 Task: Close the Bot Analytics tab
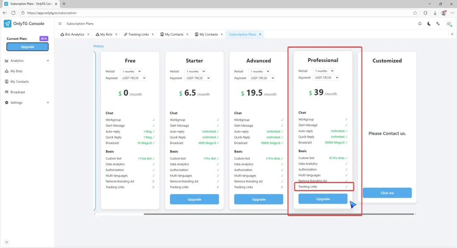point(88,34)
